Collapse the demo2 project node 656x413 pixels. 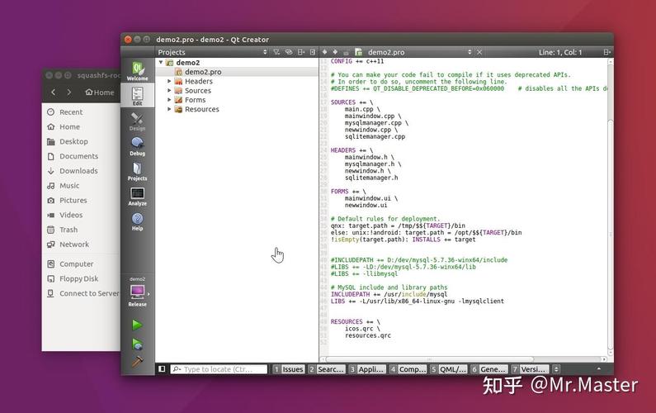(x=161, y=63)
